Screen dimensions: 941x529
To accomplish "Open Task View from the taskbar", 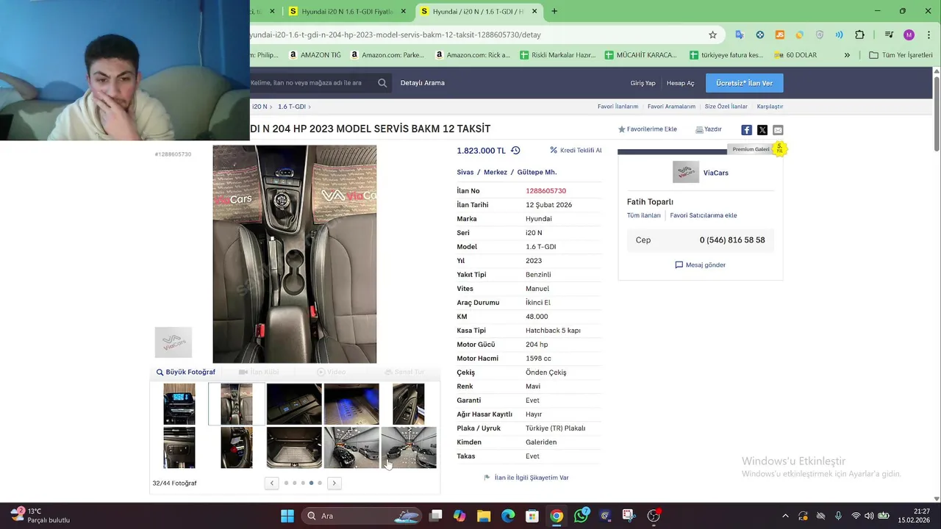I will (436, 516).
